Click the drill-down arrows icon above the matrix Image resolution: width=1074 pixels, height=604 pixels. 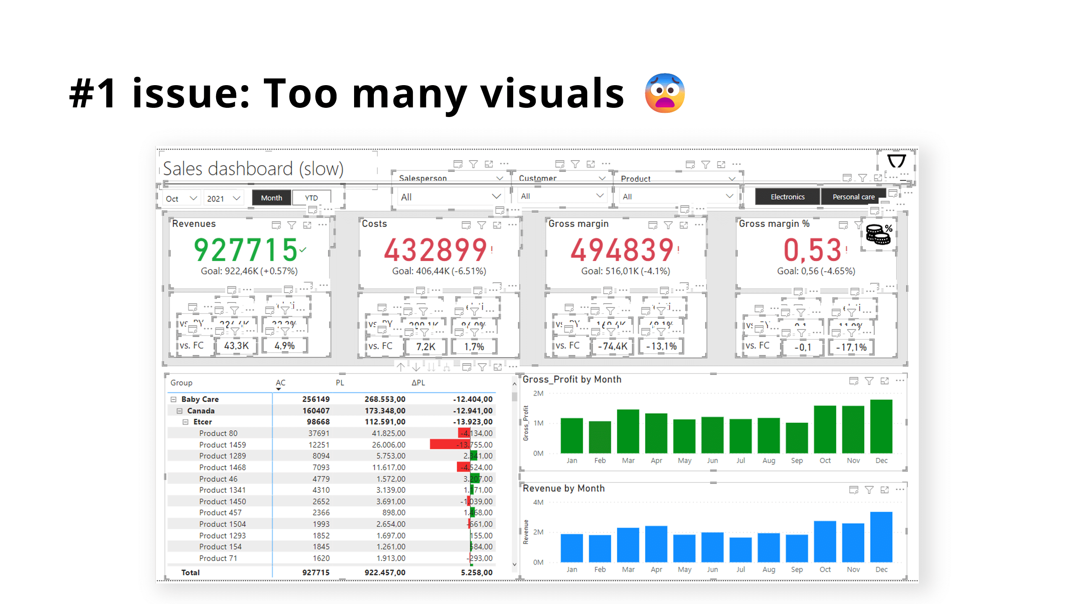pyautogui.click(x=432, y=367)
